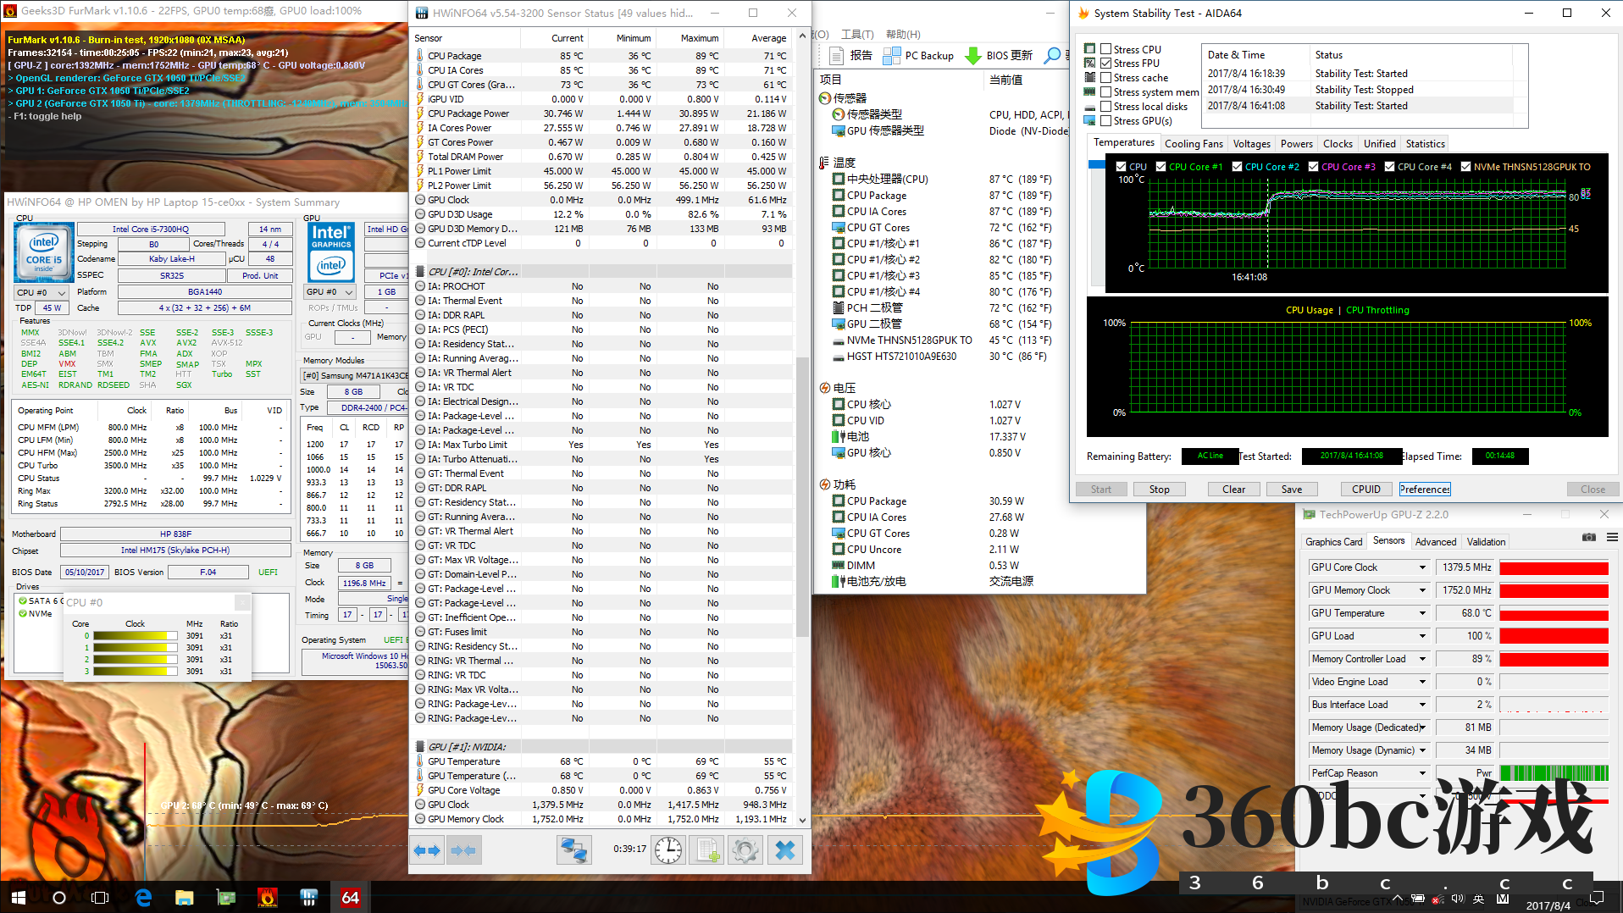Image resolution: width=1623 pixels, height=913 pixels.
Task: Open the PerfCap Reason dropdown
Action: [1422, 773]
